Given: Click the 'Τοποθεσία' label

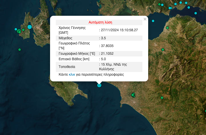Looking at the screenshot, I should click(67, 67).
